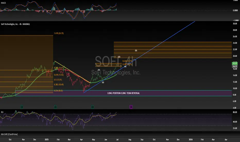Image resolution: width=240 pixels, height=142 pixels.
Task: Click the 10.00 price axis label
Action: (235, 88)
